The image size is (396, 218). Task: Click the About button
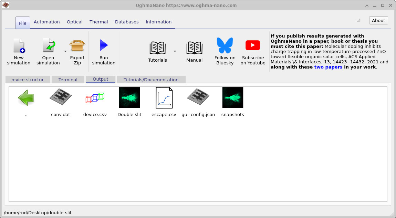coord(378,20)
